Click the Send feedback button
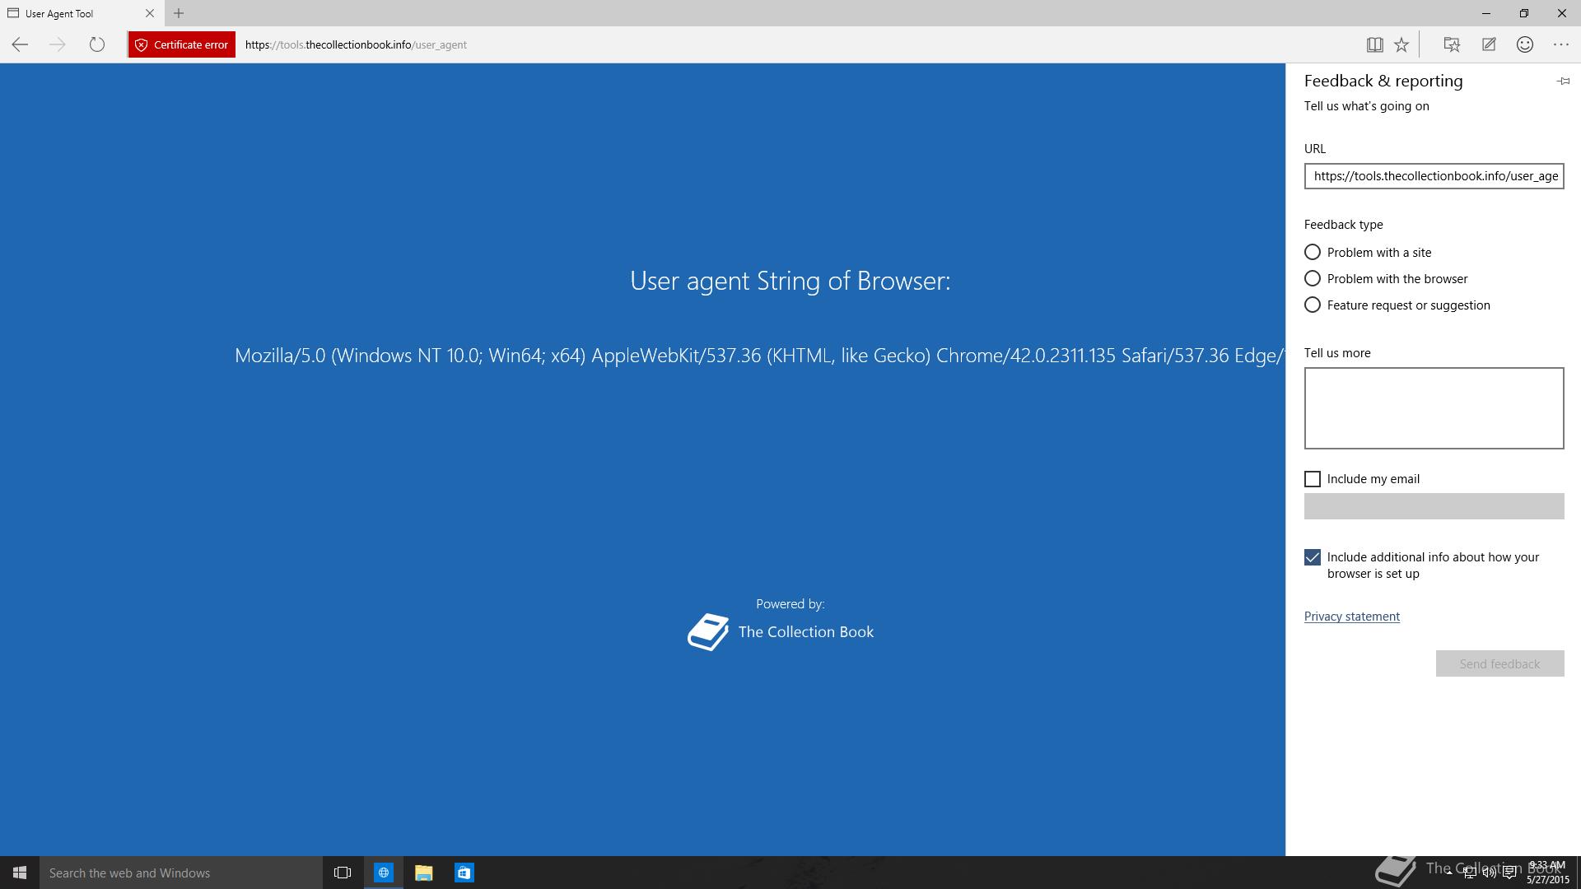 coord(1499,663)
